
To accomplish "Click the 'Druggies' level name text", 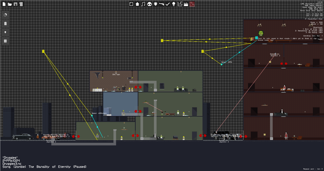I will pos(10,158).
